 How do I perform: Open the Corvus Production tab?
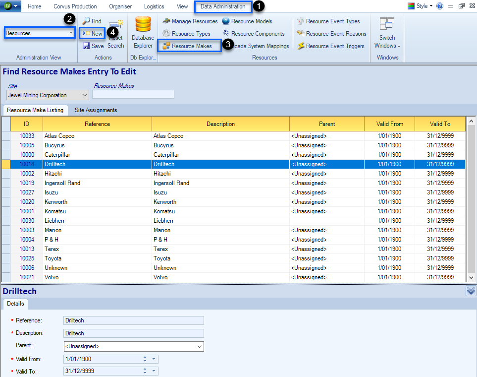tap(75, 6)
